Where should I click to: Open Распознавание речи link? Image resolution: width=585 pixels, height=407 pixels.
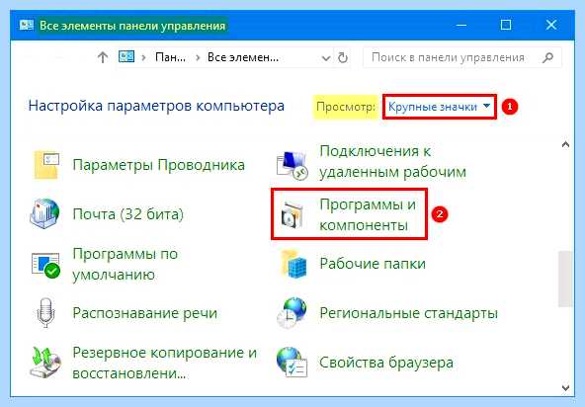click(144, 312)
